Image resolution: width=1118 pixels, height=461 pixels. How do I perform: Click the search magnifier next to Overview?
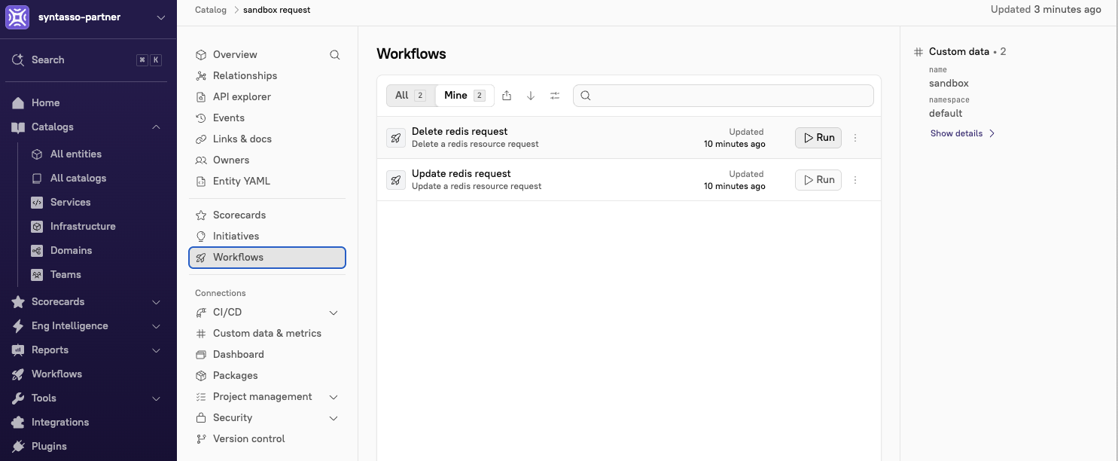[334, 55]
